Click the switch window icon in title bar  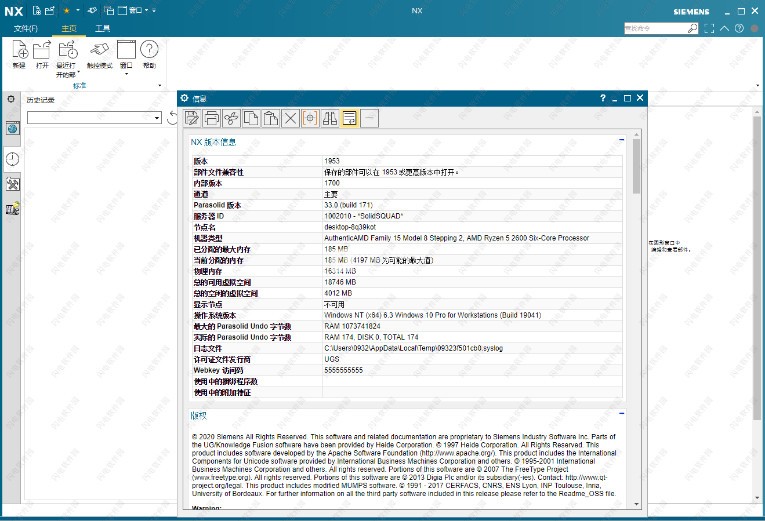[109, 10]
